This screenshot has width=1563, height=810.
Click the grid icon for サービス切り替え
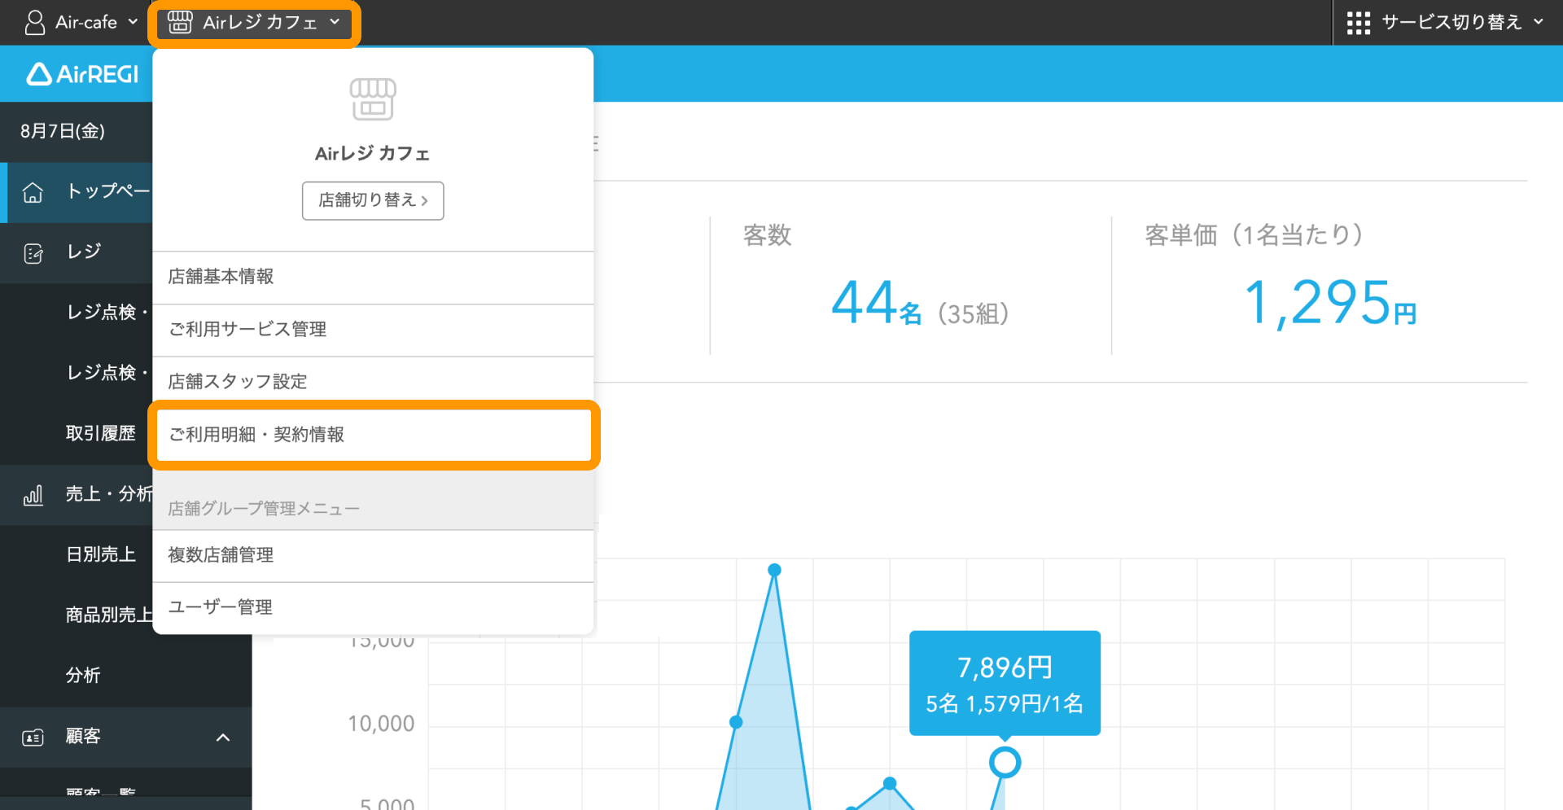pyautogui.click(x=1358, y=23)
